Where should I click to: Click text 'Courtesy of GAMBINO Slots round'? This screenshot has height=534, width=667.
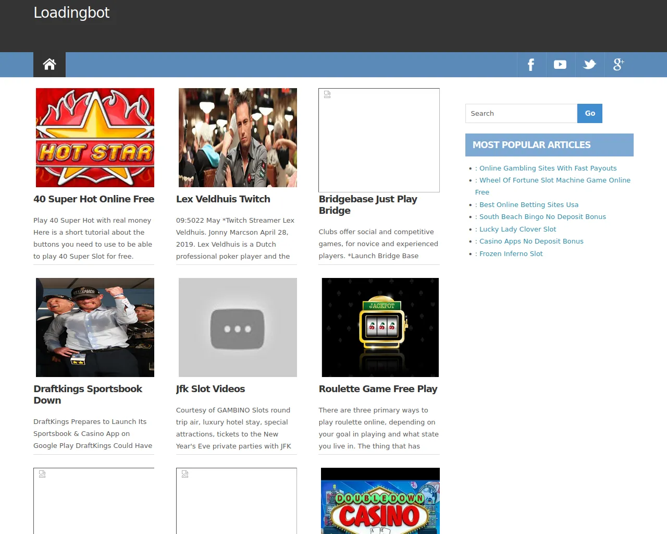(x=233, y=410)
